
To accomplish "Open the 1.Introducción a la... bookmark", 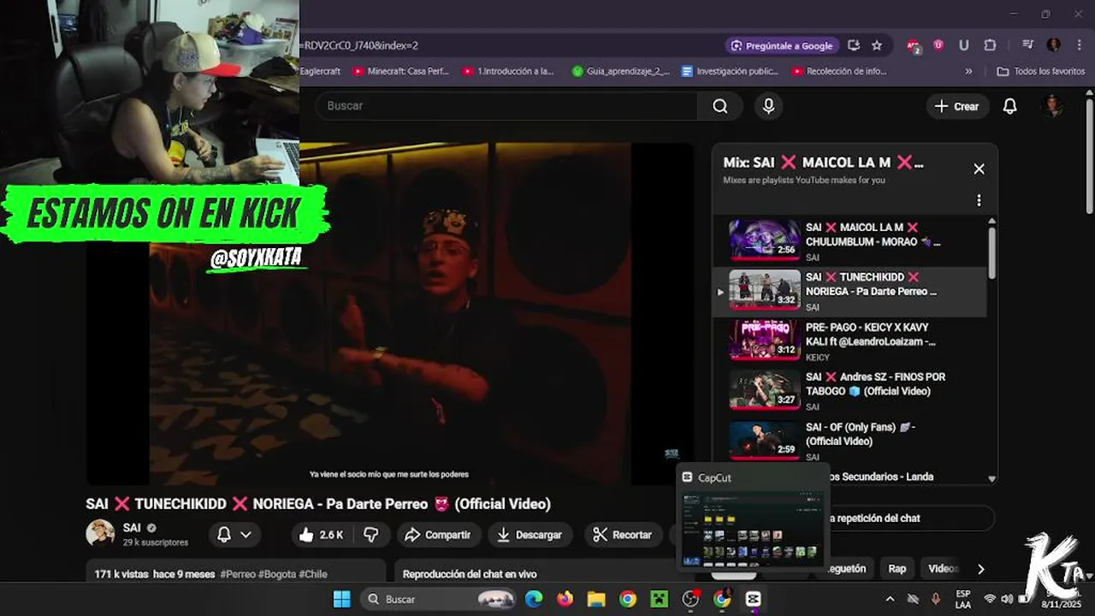I will coord(508,72).
